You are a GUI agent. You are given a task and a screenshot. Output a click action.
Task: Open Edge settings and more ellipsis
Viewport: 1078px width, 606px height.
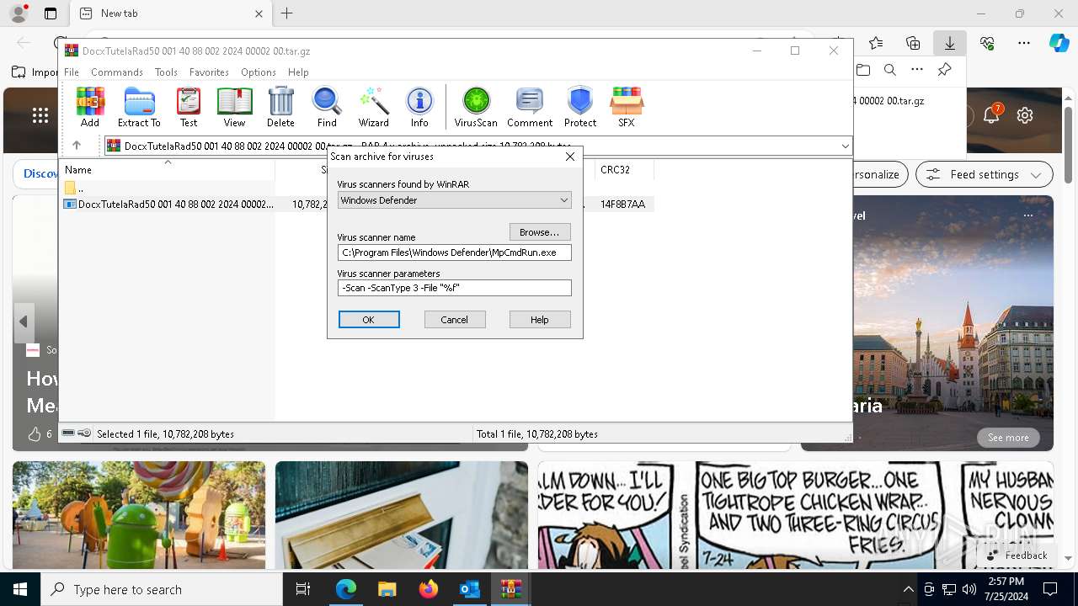(1024, 43)
